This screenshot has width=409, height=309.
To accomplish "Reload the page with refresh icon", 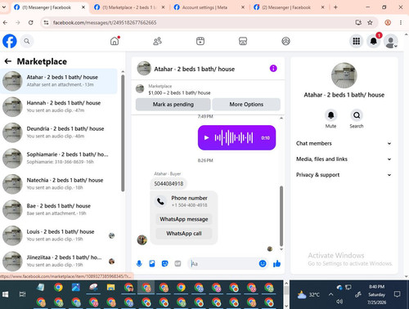I will (x=30, y=23).
